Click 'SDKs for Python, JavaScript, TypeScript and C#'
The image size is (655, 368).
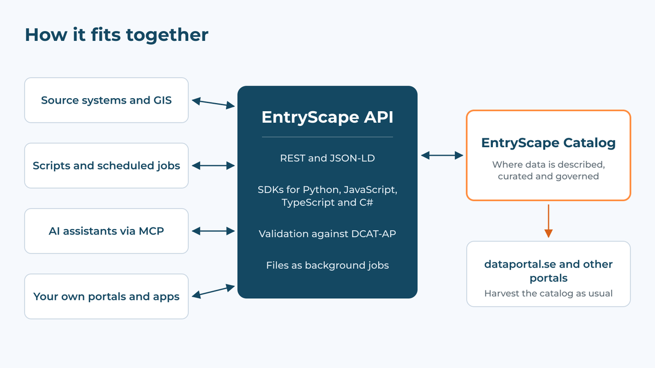tap(327, 196)
